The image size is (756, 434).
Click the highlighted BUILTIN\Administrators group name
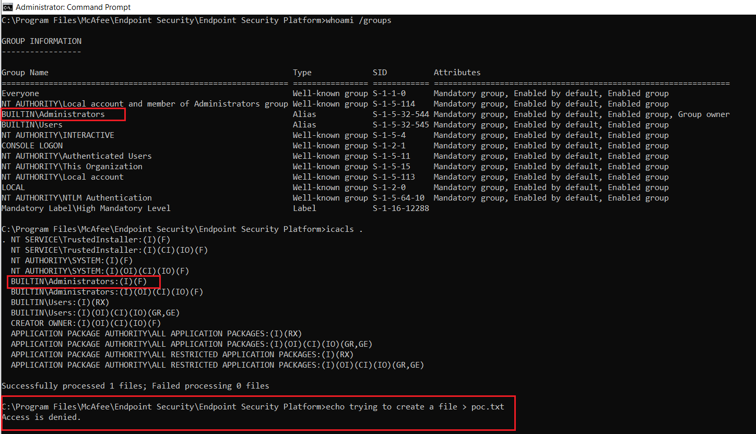click(x=53, y=114)
